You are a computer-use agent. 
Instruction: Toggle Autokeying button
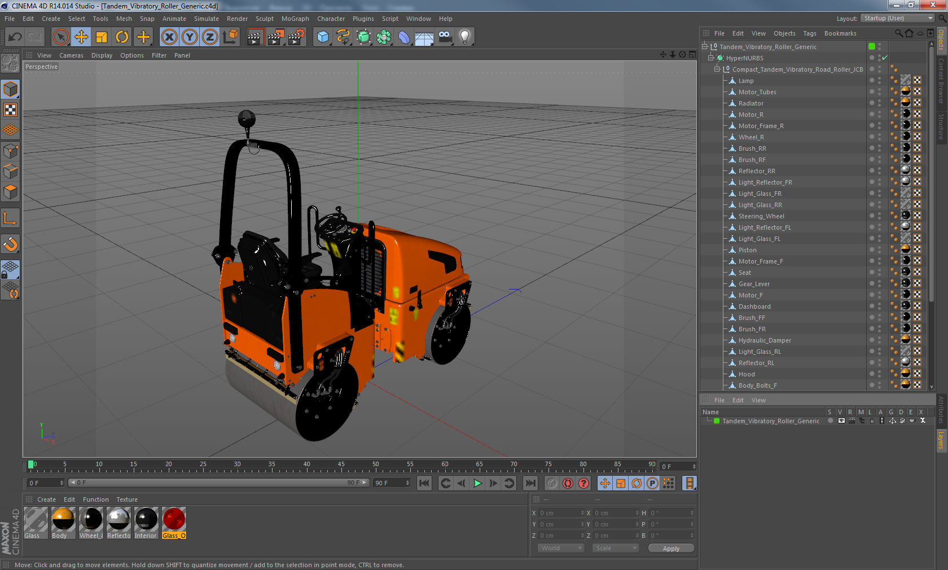pyautogui.click(x=568, y=483)
